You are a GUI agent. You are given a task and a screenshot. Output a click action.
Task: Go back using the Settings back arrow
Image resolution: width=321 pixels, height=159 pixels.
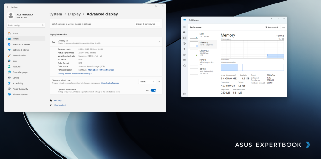8,7
